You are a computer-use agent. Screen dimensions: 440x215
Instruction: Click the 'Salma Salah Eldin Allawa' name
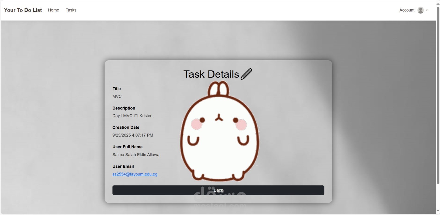tap(136, 155)
